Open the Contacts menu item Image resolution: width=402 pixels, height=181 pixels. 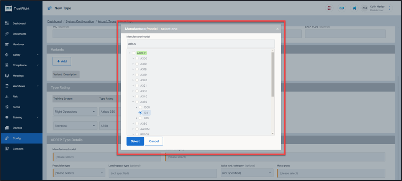[18, 149]
